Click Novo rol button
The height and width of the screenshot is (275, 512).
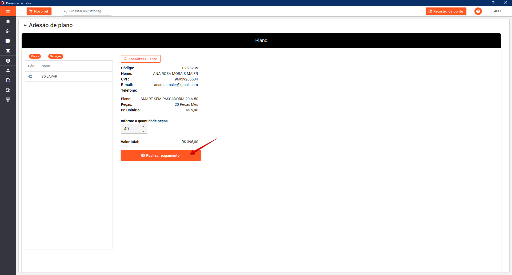tap(39, 11)
